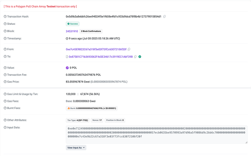Click the help icon next to Gas Limit & Usage

pos(5,94)
